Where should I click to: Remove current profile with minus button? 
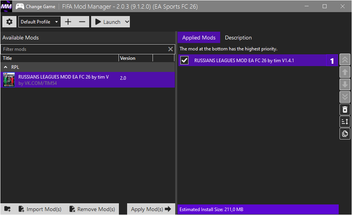82,22
